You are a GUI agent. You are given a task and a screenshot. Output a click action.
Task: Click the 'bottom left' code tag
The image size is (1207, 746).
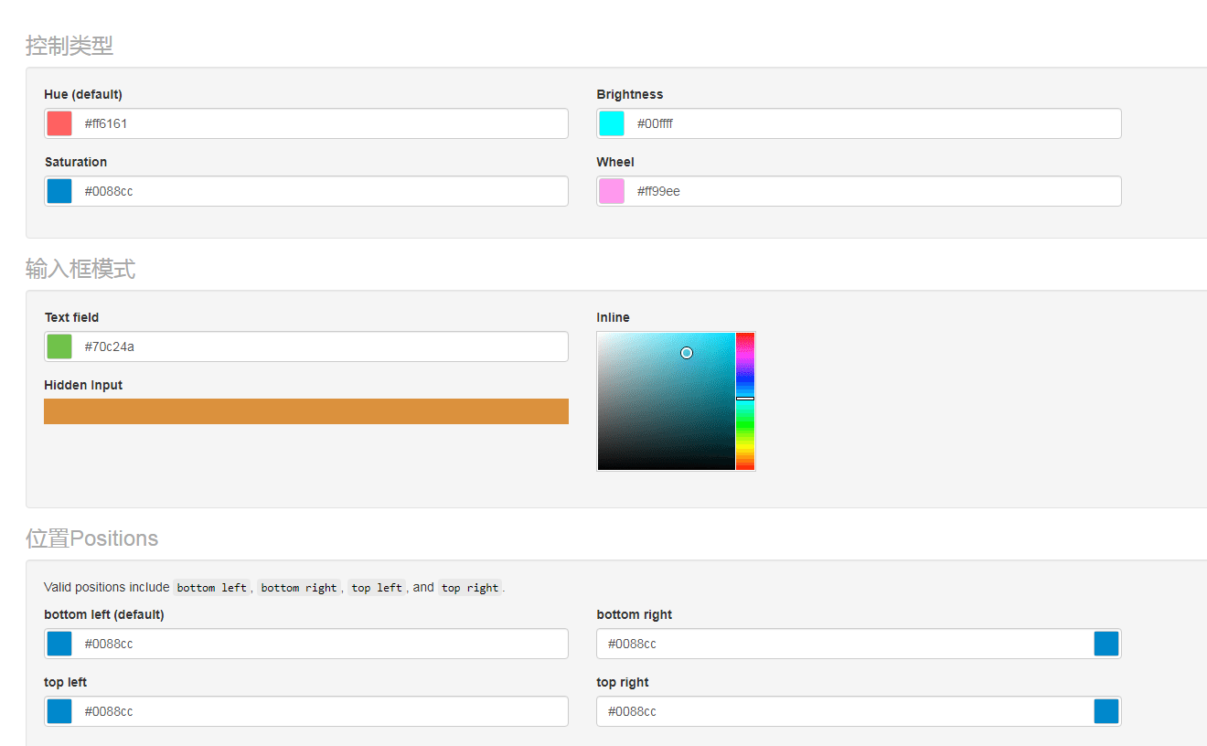[x=210, y=588]
